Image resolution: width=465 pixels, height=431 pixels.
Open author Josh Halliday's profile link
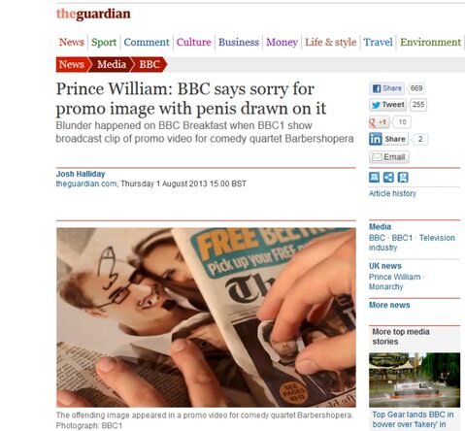point(81,174)
